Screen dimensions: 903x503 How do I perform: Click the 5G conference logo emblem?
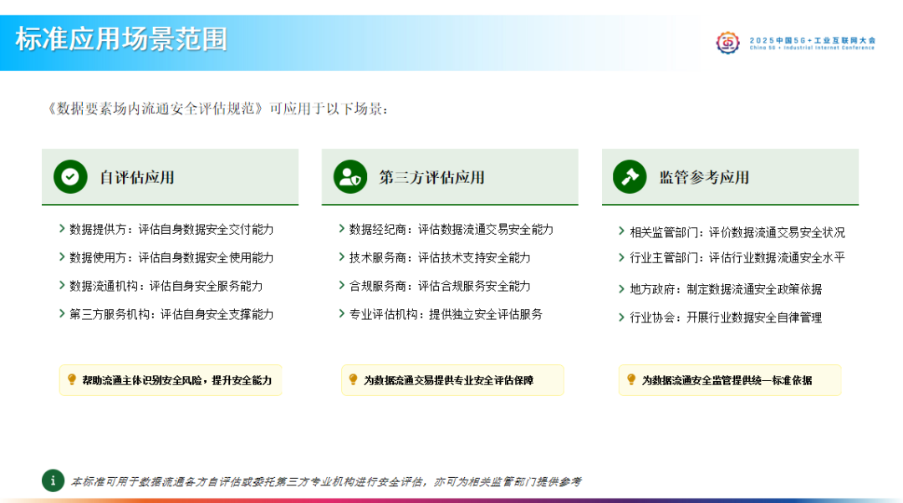pos(728,43)
